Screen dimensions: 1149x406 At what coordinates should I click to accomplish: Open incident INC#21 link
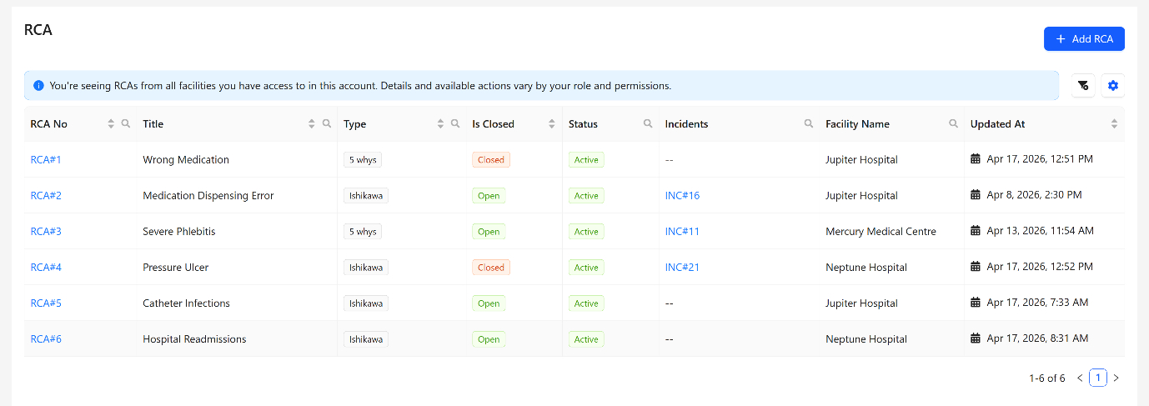tap(682, 268)
